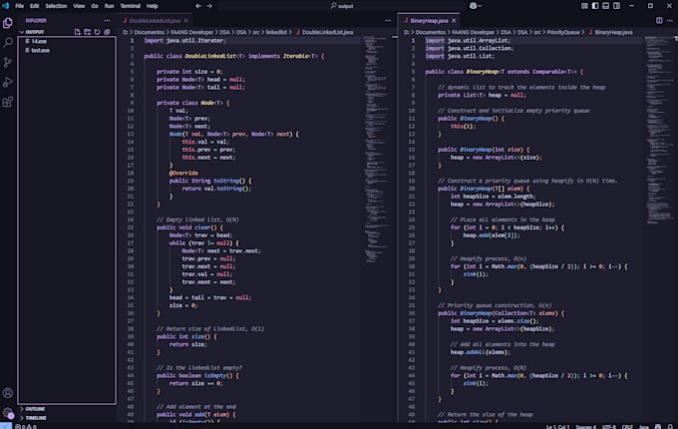
Task: Open the View menu
Action: pos(79,6)
